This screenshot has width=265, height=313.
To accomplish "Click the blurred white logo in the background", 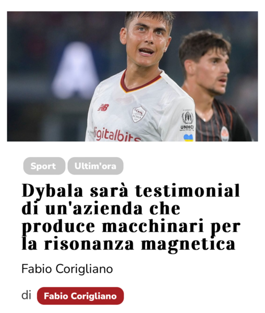I will (76, 72).
